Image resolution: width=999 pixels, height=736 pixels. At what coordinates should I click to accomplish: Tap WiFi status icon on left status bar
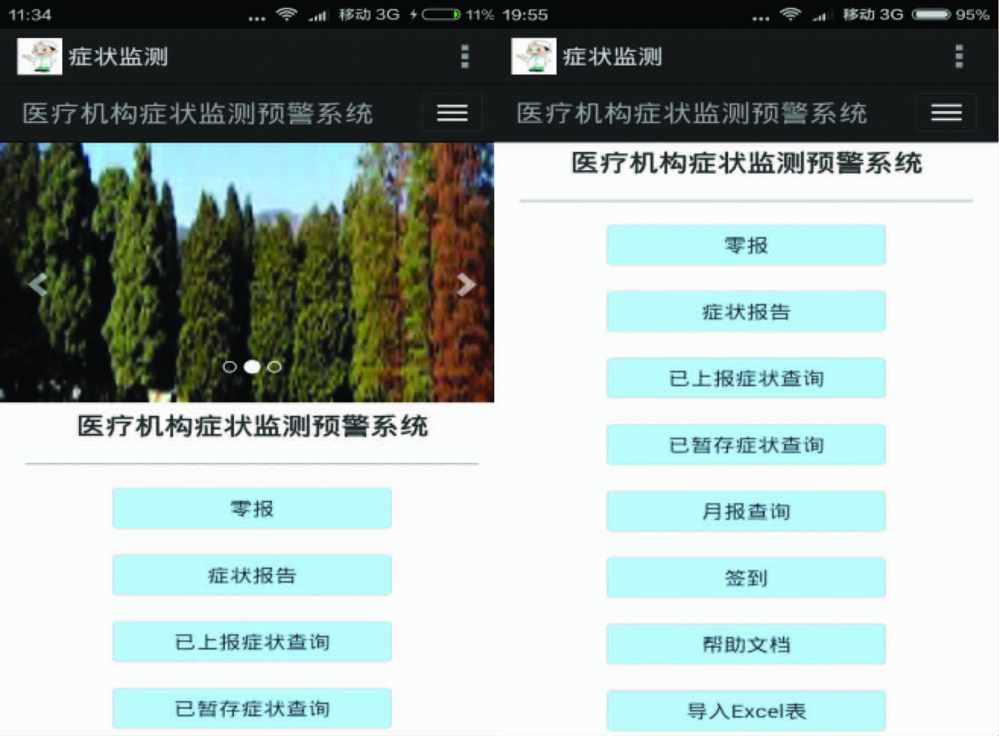[287, 14]
